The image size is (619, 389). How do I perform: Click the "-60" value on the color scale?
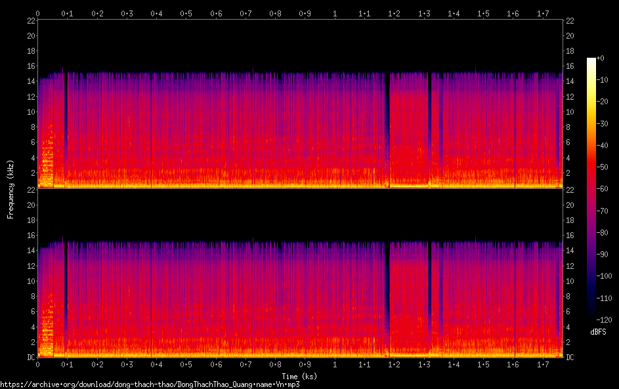tap(602, 188)
